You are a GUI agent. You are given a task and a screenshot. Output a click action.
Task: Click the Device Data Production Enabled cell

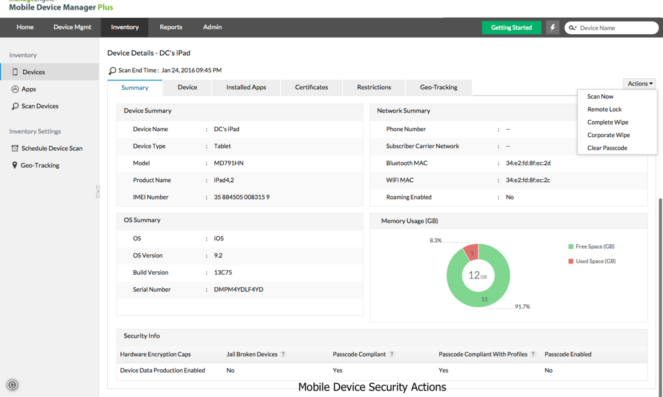point(162,371)
